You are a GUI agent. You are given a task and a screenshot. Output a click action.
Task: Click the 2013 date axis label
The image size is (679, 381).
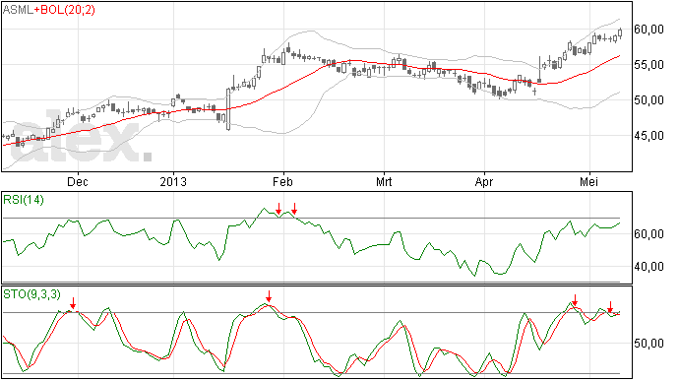(x=173, y=181)
